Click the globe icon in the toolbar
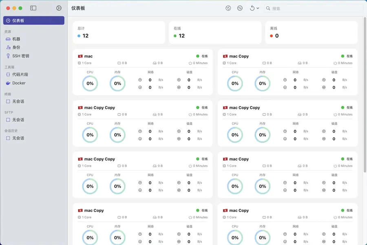 click(228, 8)
